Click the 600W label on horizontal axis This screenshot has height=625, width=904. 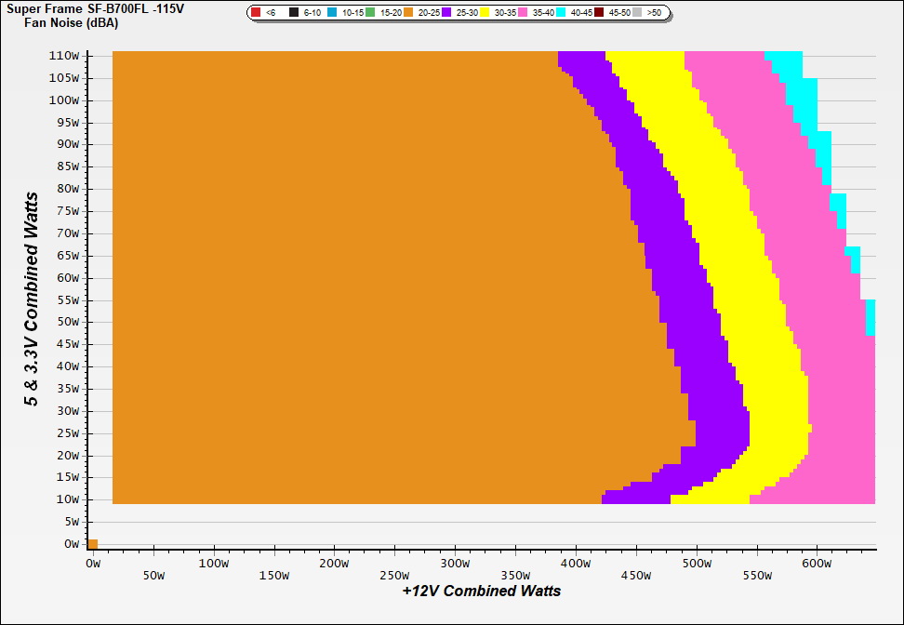tap(818, 564)
